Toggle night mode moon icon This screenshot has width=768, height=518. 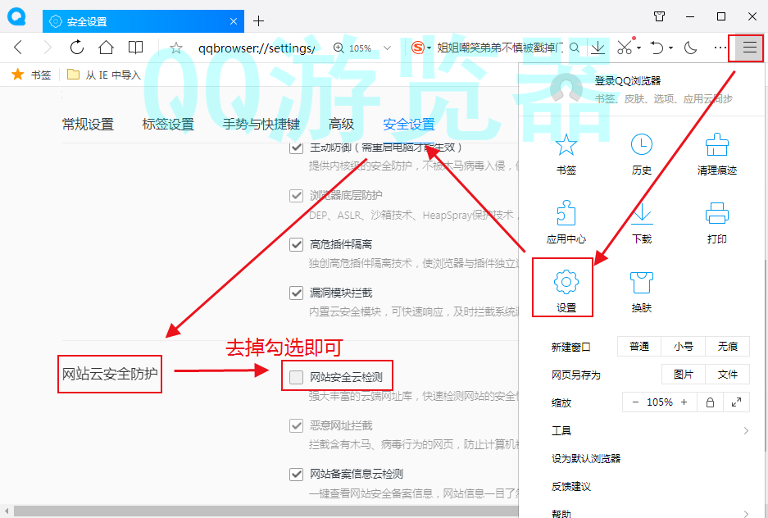(x=691, y=48)
